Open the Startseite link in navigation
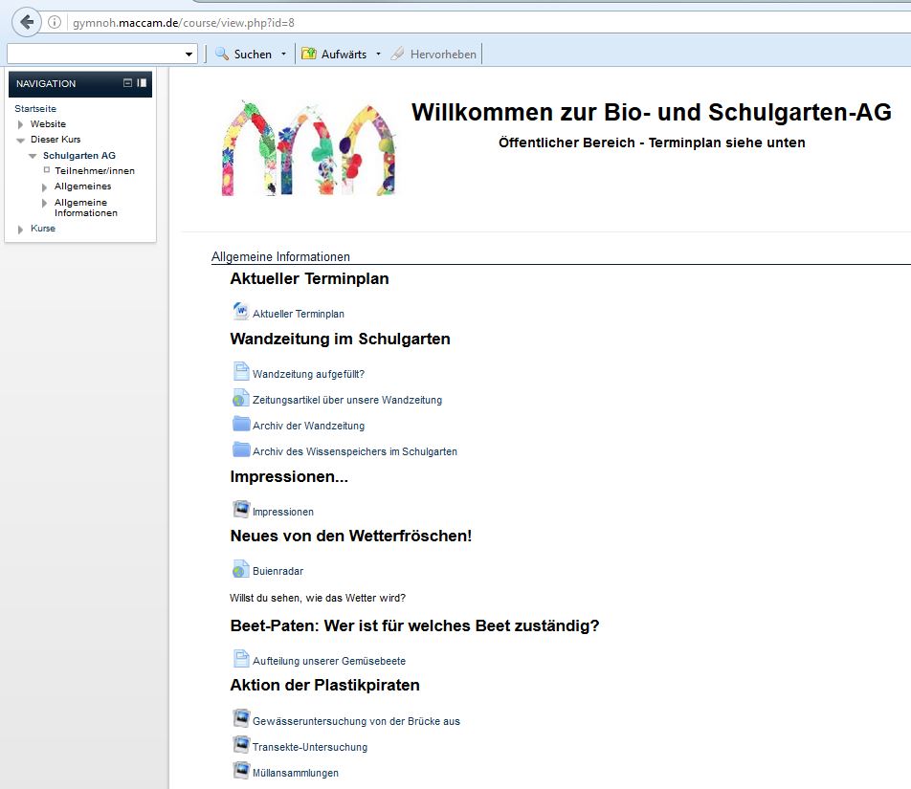Viewport: 911px width, 789px height. coord(35,109)
